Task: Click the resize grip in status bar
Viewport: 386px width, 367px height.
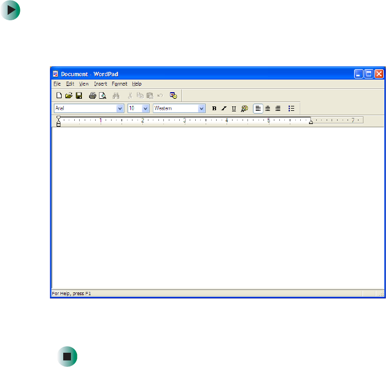Action: (381, 294)
